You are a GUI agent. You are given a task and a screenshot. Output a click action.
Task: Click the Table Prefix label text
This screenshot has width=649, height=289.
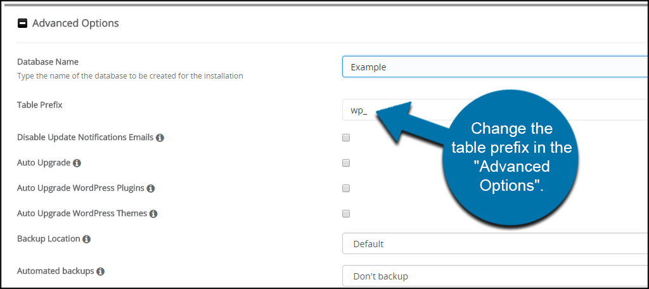tap(40, 105)
